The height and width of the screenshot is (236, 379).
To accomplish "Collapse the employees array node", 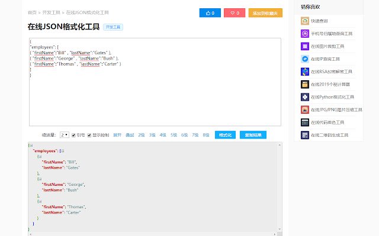I will [x=63, y=151].
